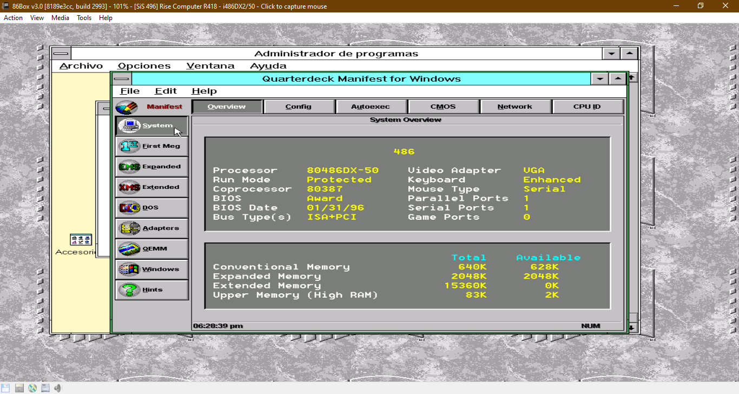This screenshot has width=739, height=394.
Task: Open the Administrador de programas control menu
Action: 61,53
